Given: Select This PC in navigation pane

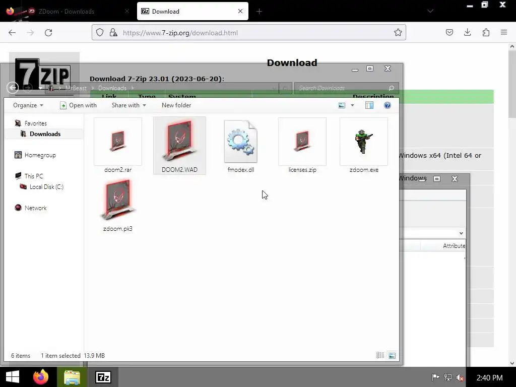Looking at the screenshot, I should pyautogui.click(x=34, y=176).
